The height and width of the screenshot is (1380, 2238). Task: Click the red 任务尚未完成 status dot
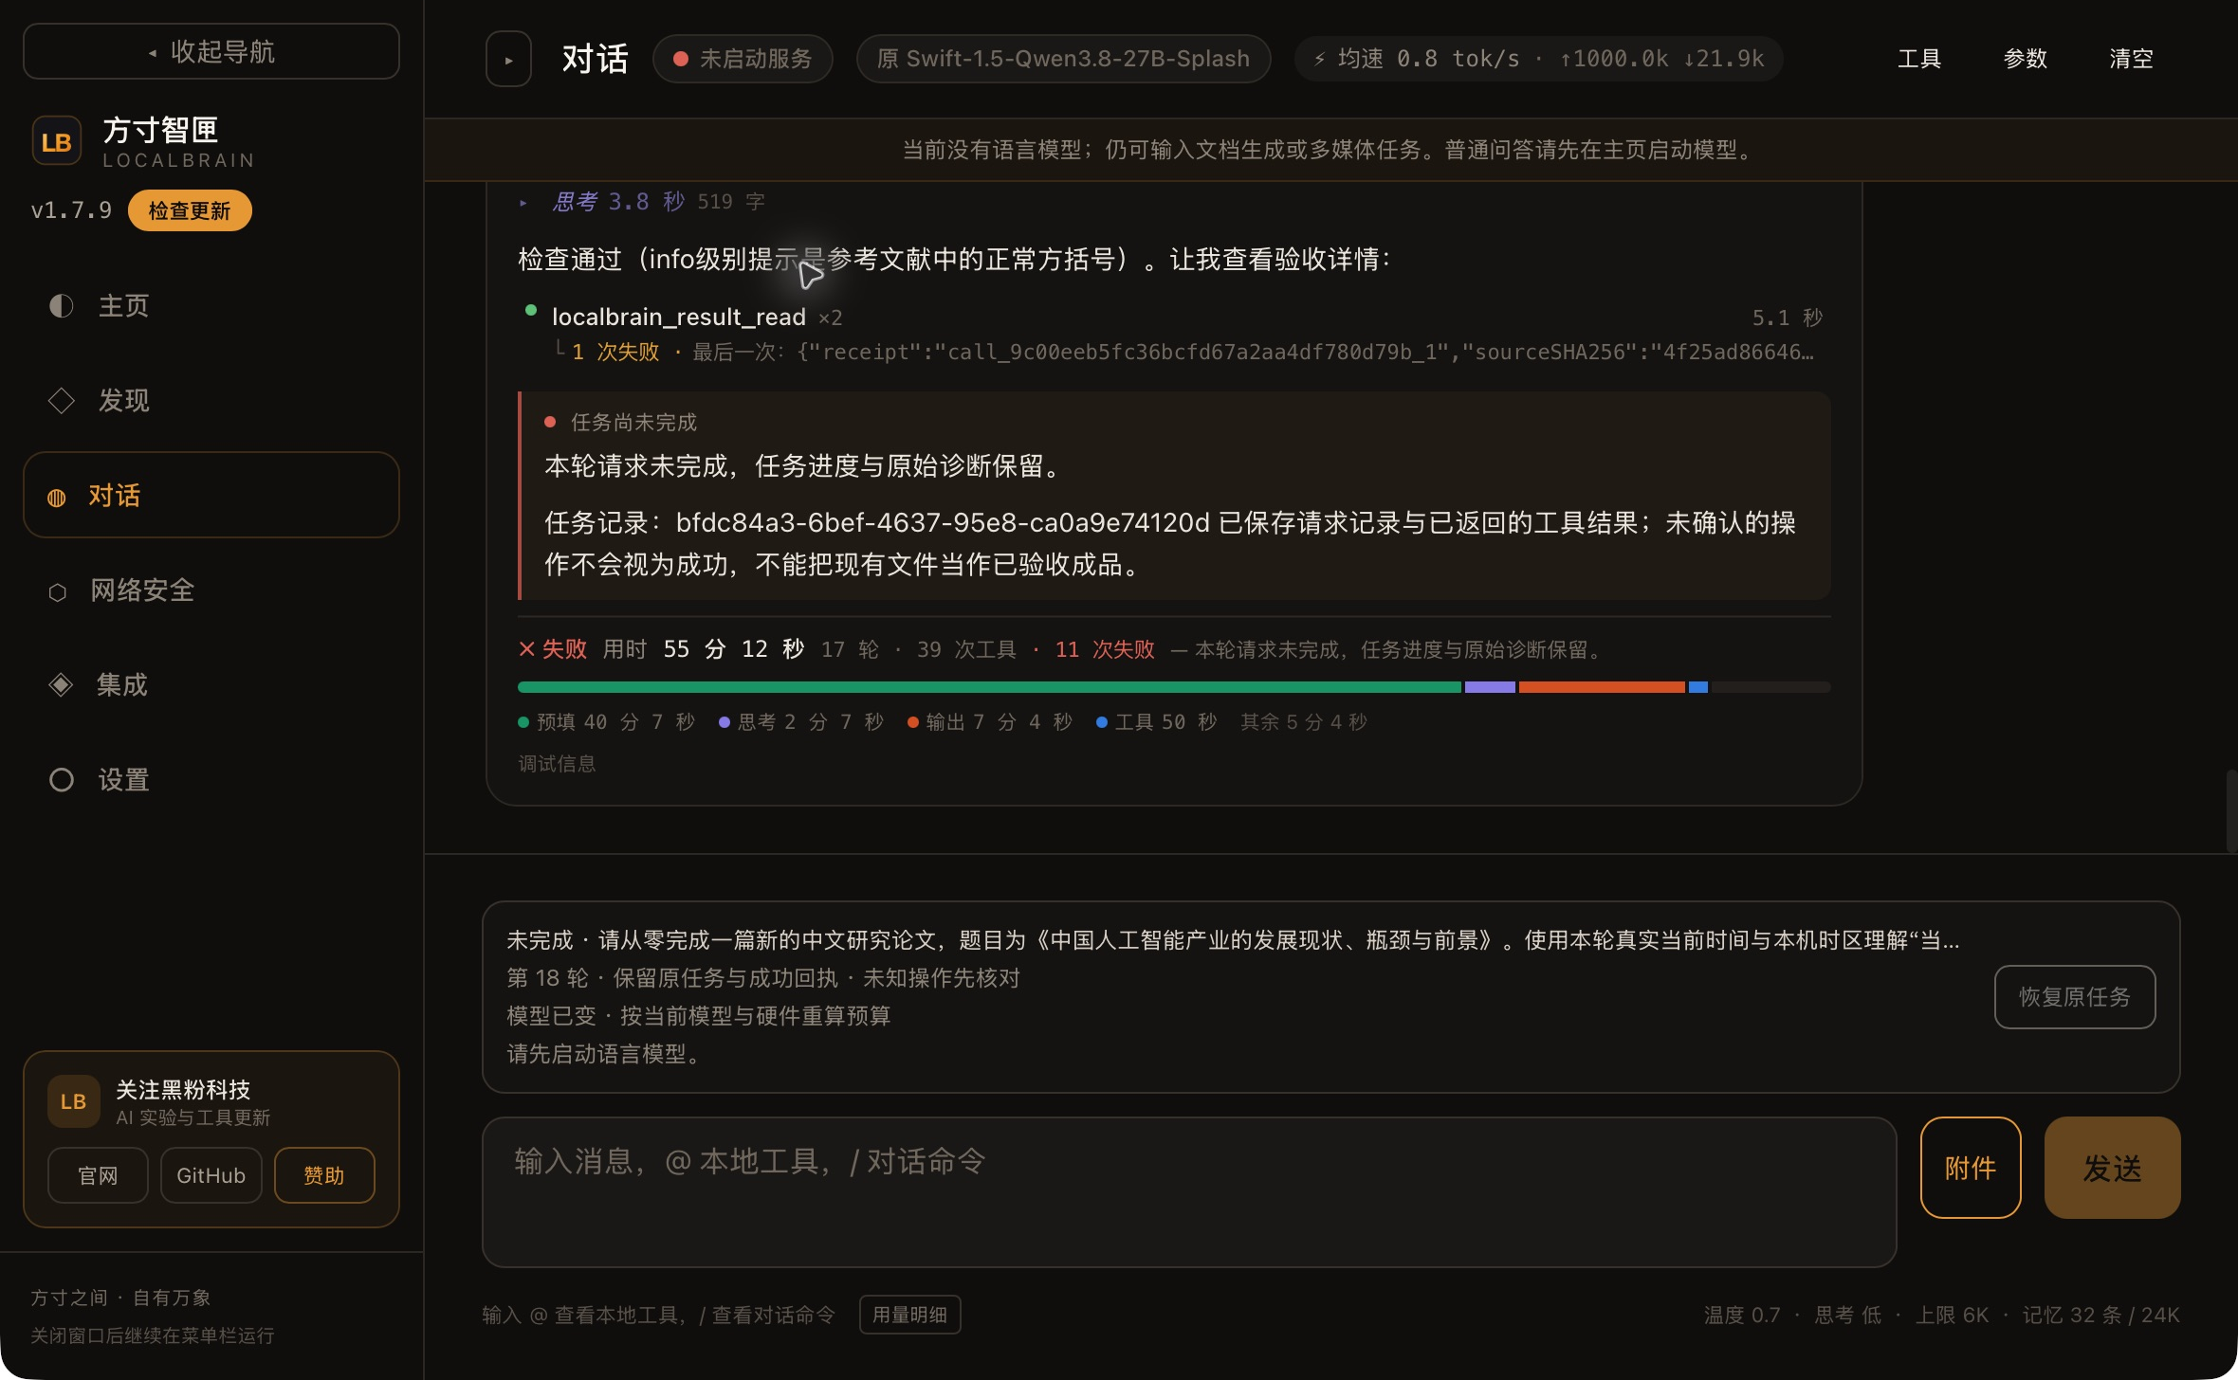click(550, 422)
